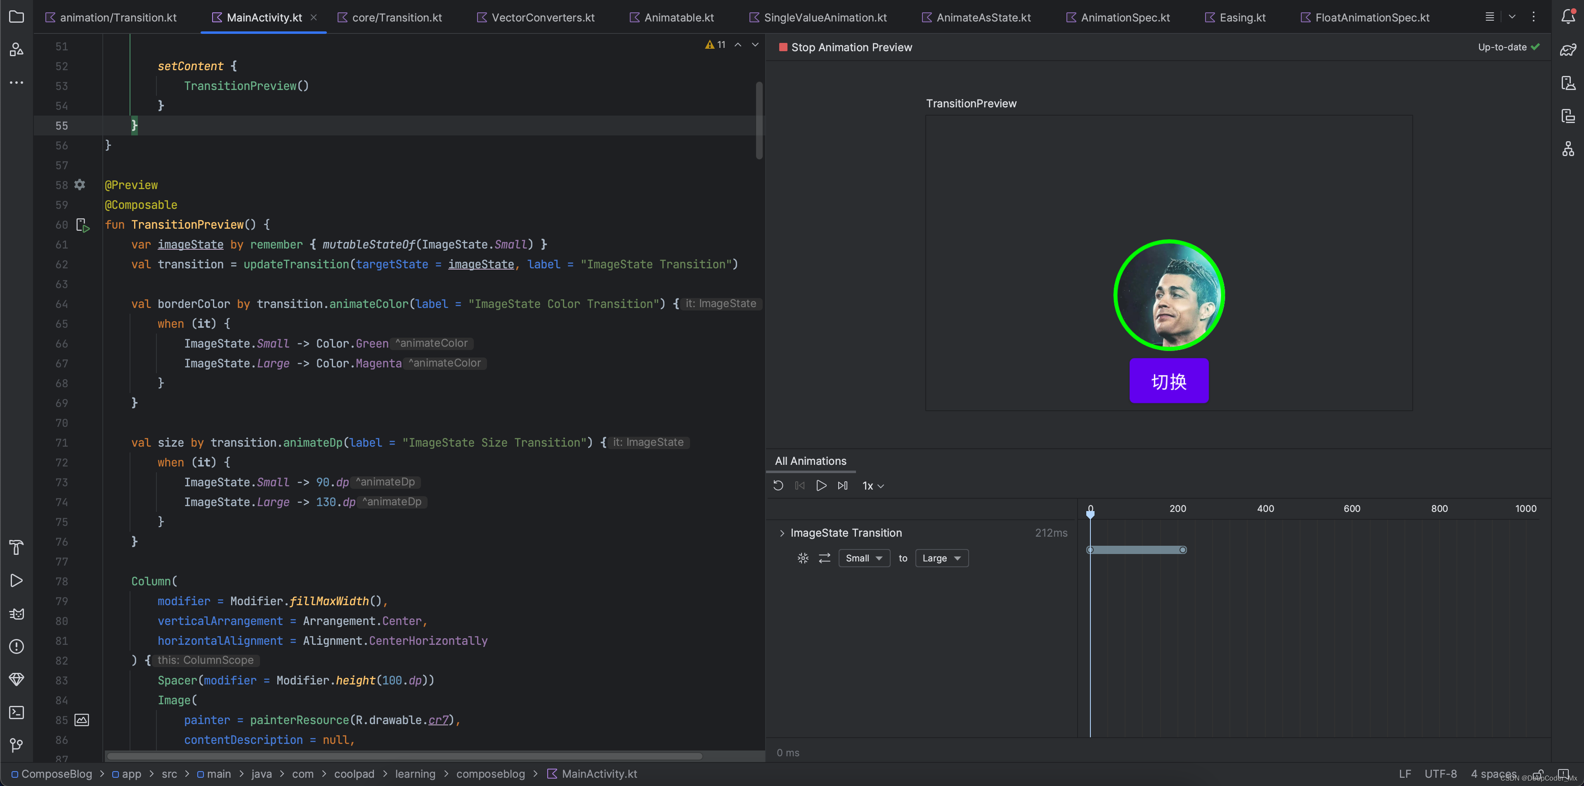Screen dimensions: 1584x786
Task: Click the play button in animation preview
Action: pos(821,486)
